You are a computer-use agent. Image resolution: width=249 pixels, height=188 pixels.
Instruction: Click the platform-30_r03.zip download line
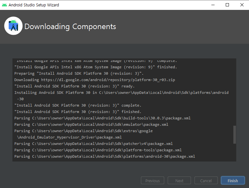95,80
